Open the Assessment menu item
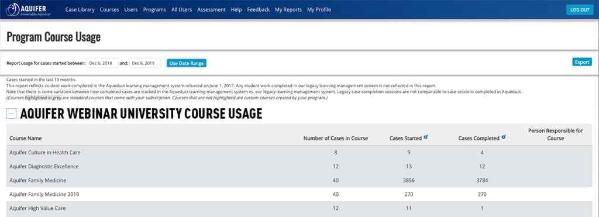 point(211,9)
